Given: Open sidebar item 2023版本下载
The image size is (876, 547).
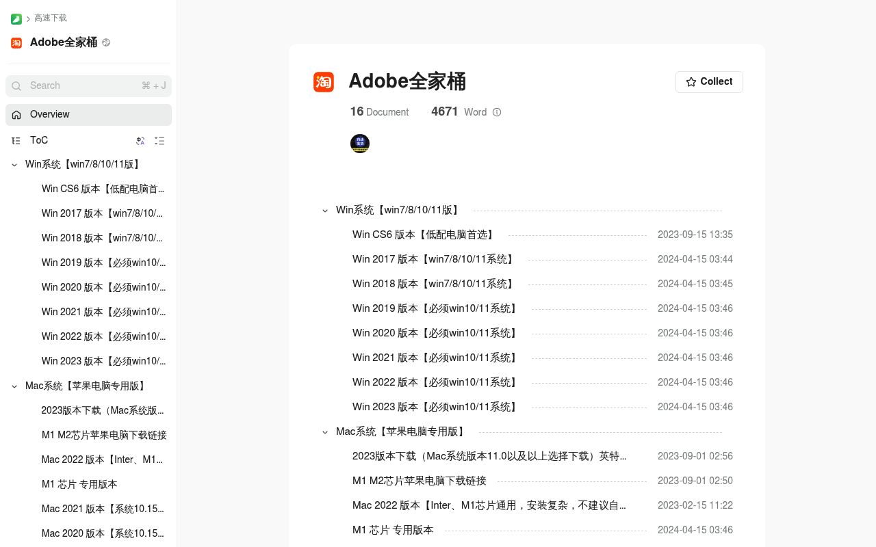Looking at the screenshot, I should (103, 410).
